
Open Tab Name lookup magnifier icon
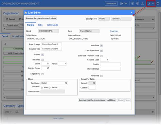point(66,83)
